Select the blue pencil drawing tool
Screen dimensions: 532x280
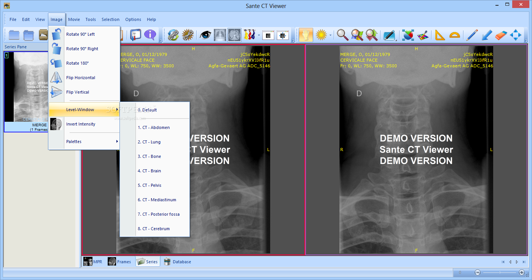click(x=472, y=35)
